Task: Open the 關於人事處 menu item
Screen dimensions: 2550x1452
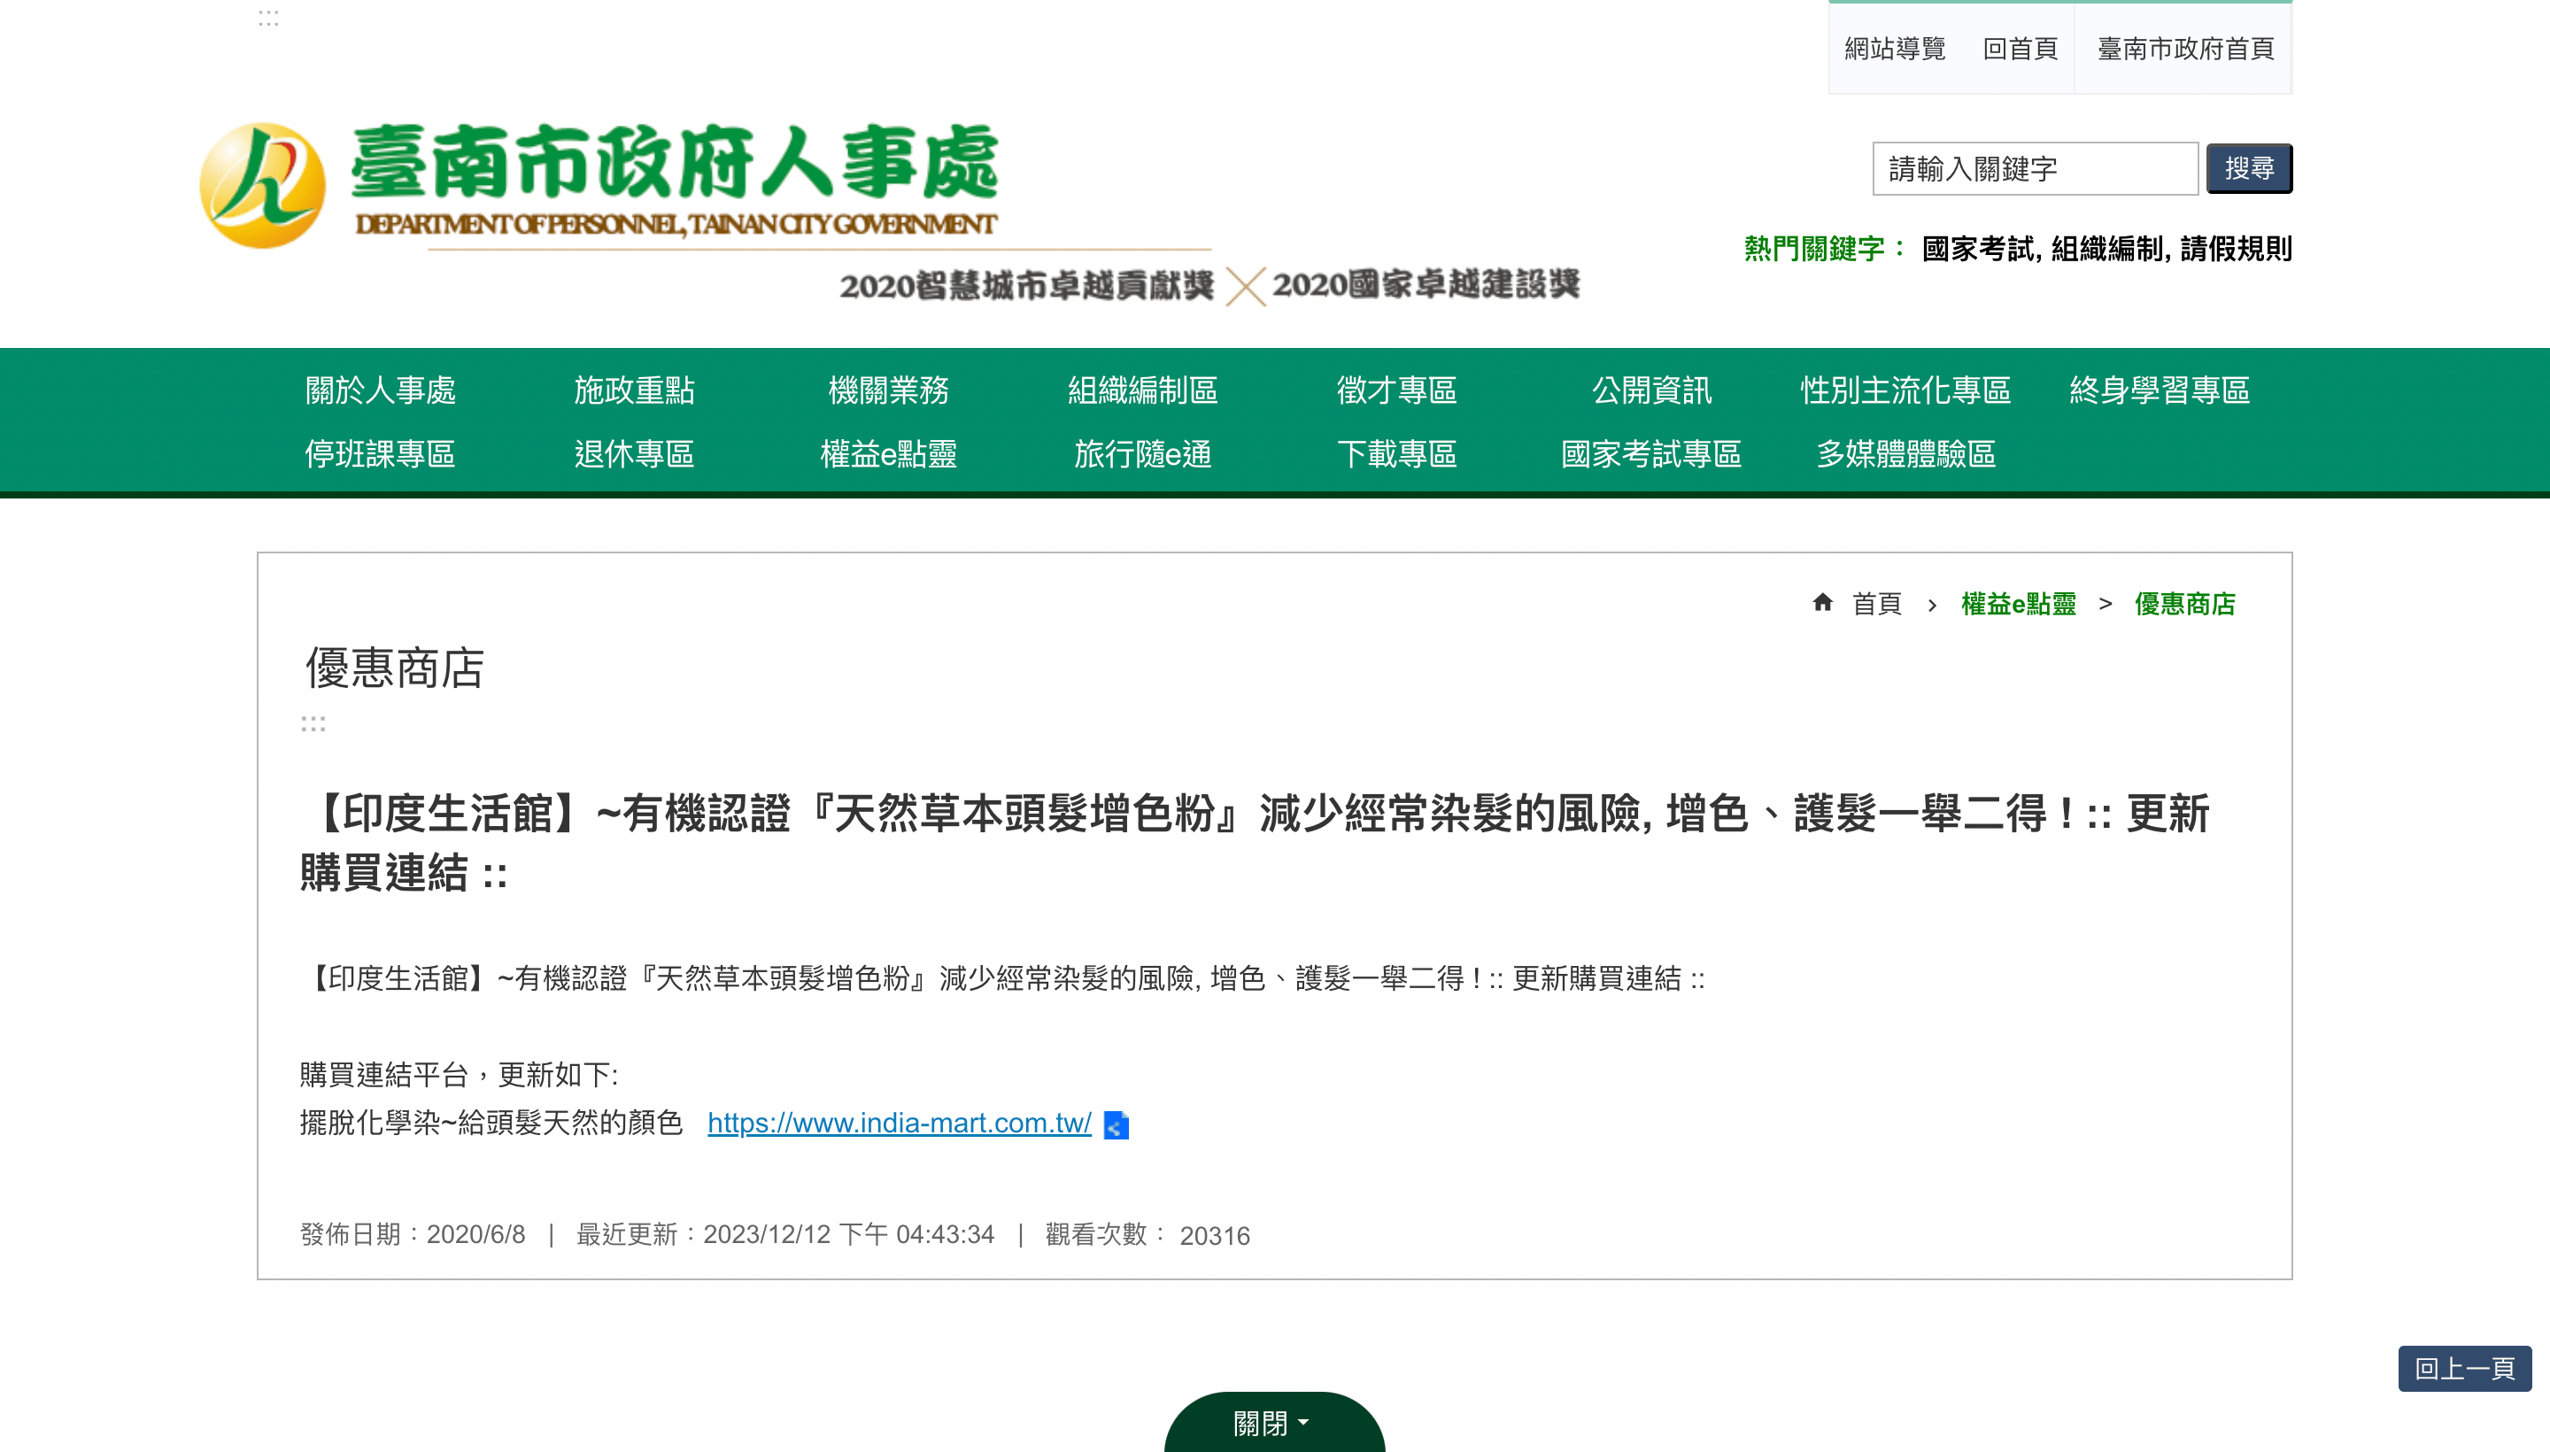Action: [x=380, y=391]
